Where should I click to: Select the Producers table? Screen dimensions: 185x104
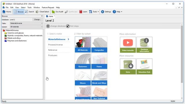(x=59, y=55)
